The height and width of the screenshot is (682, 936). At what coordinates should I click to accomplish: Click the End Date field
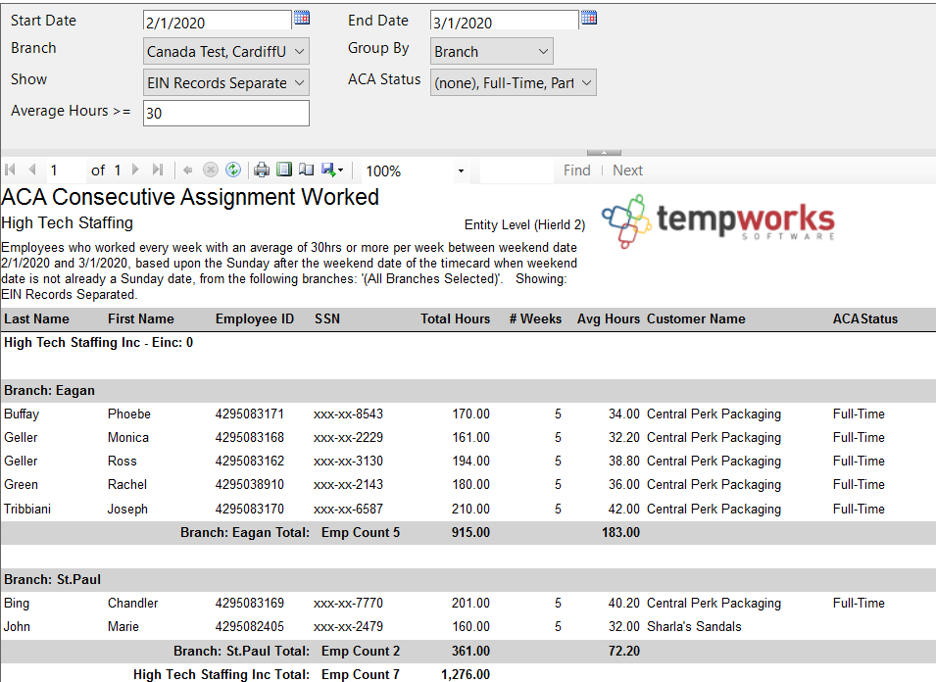click(x=505, y=22)
